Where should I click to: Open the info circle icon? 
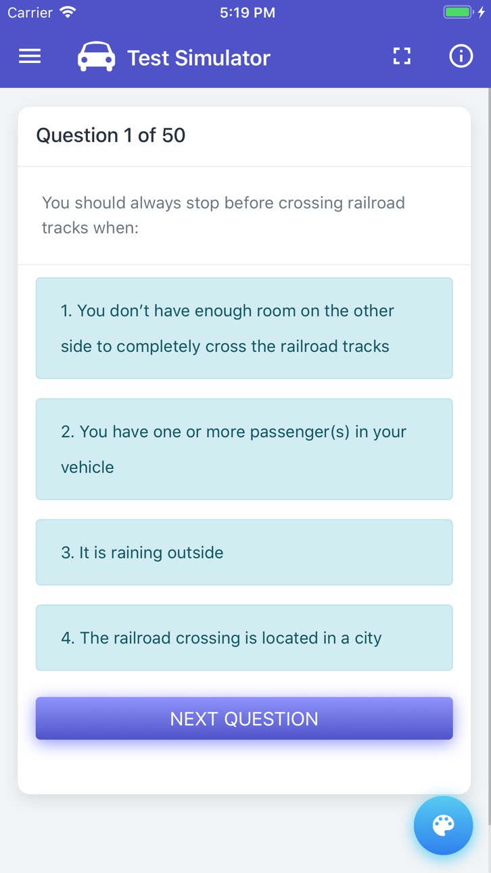[461, 57]
